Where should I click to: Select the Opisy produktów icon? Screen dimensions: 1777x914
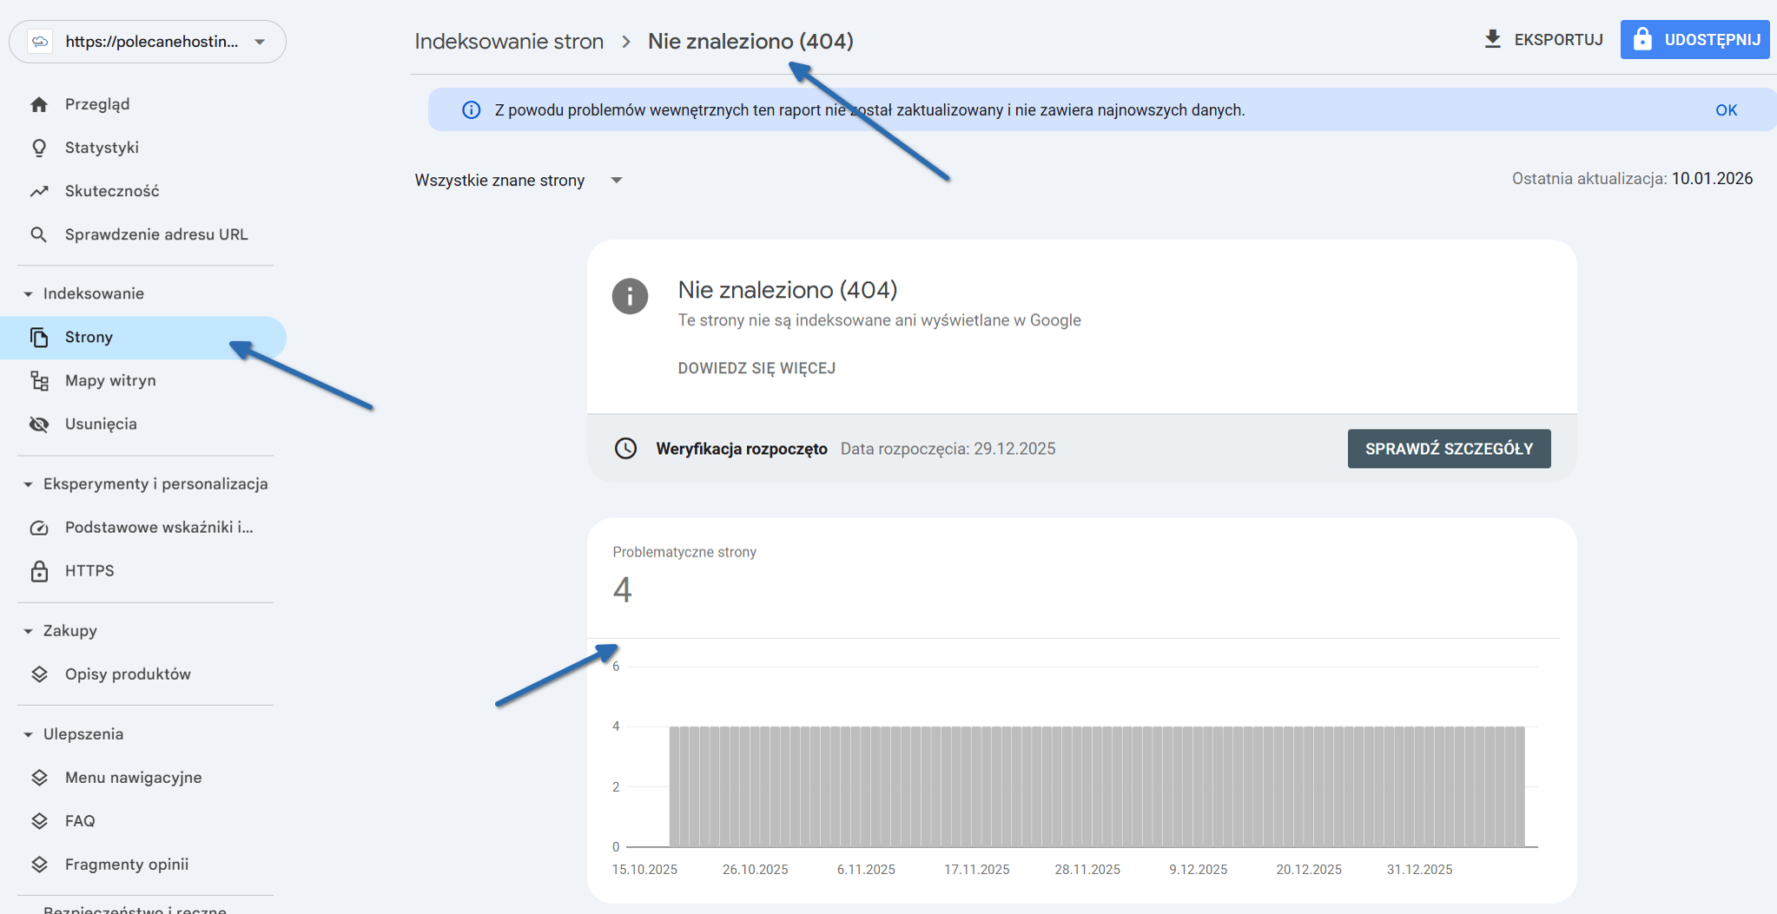[x=39, y=673]
